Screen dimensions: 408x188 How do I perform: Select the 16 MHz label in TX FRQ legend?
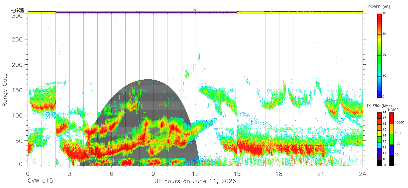tap(385, 124)
